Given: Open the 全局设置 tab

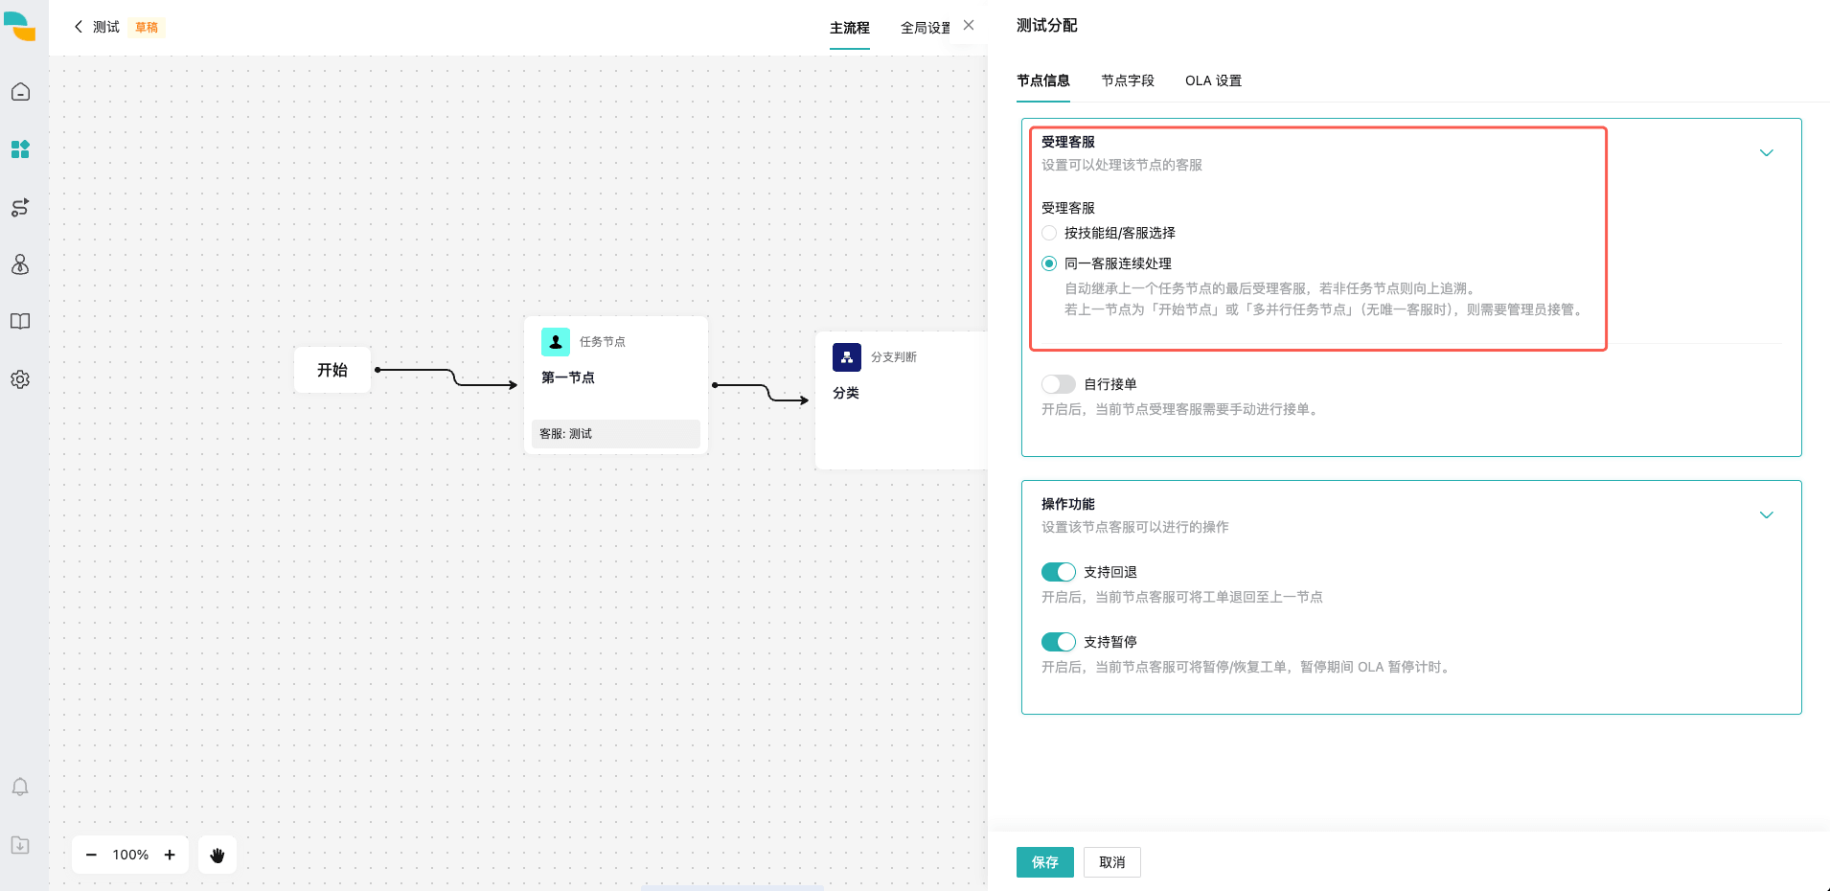Looking at the screenshot, I should [x=926, y=28].
